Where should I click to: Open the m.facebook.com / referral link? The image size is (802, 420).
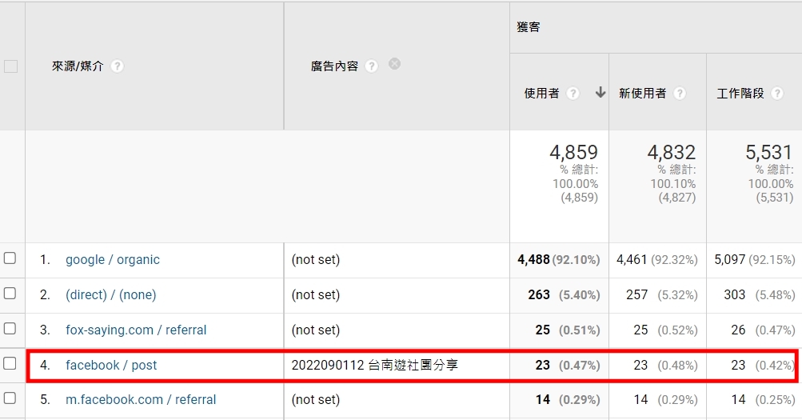click(141, 400)
